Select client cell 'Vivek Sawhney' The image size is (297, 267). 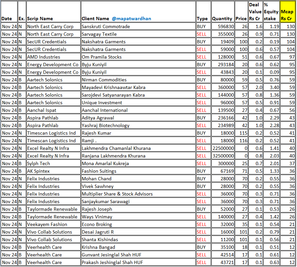pyautogui.click(x=138, y=186)
